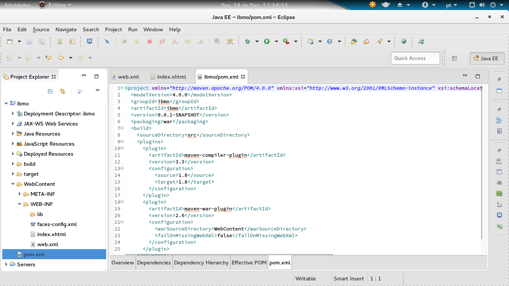The width and height of the screenshot is (509, 286).
Task: Open the Search toolbar dropdown arrow
Action: (389, 42)
